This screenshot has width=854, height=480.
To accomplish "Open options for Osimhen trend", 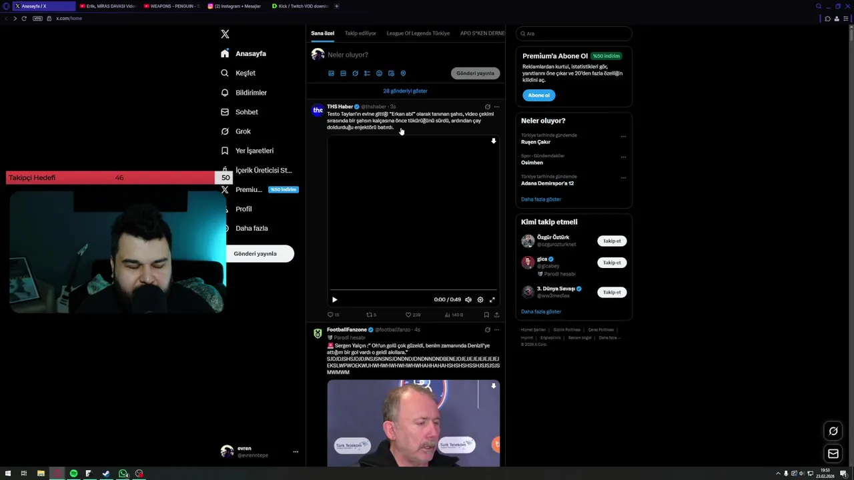I will [623, 157].
